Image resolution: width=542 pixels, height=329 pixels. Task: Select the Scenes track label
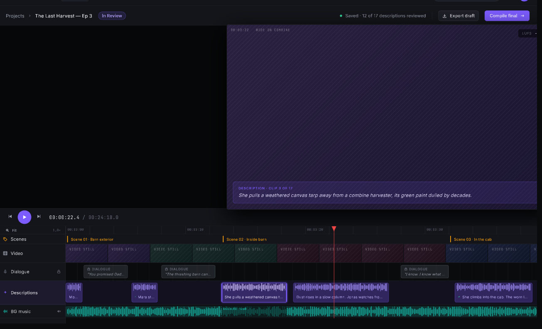(18, 239)
